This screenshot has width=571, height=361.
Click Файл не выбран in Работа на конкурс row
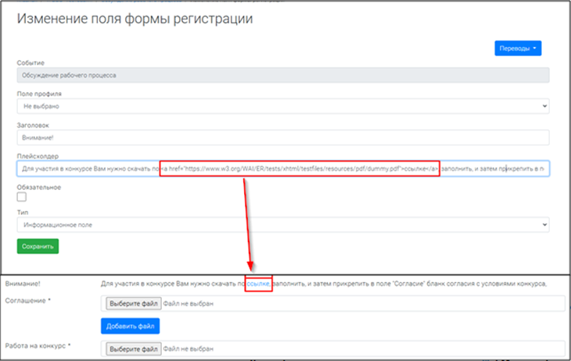point(189,348)
